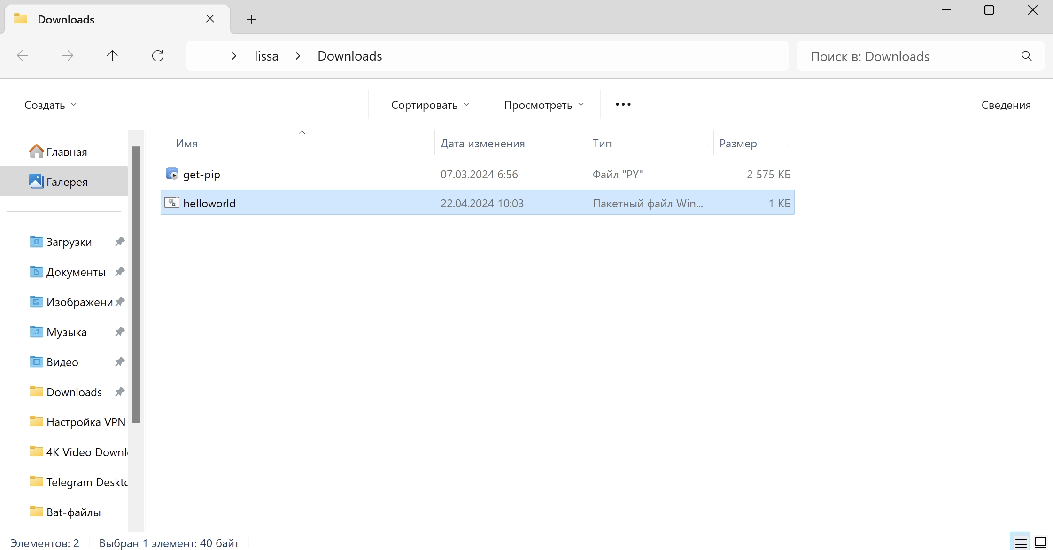
Task: Click the Up directory arrow icon
Action: [112, 56]
